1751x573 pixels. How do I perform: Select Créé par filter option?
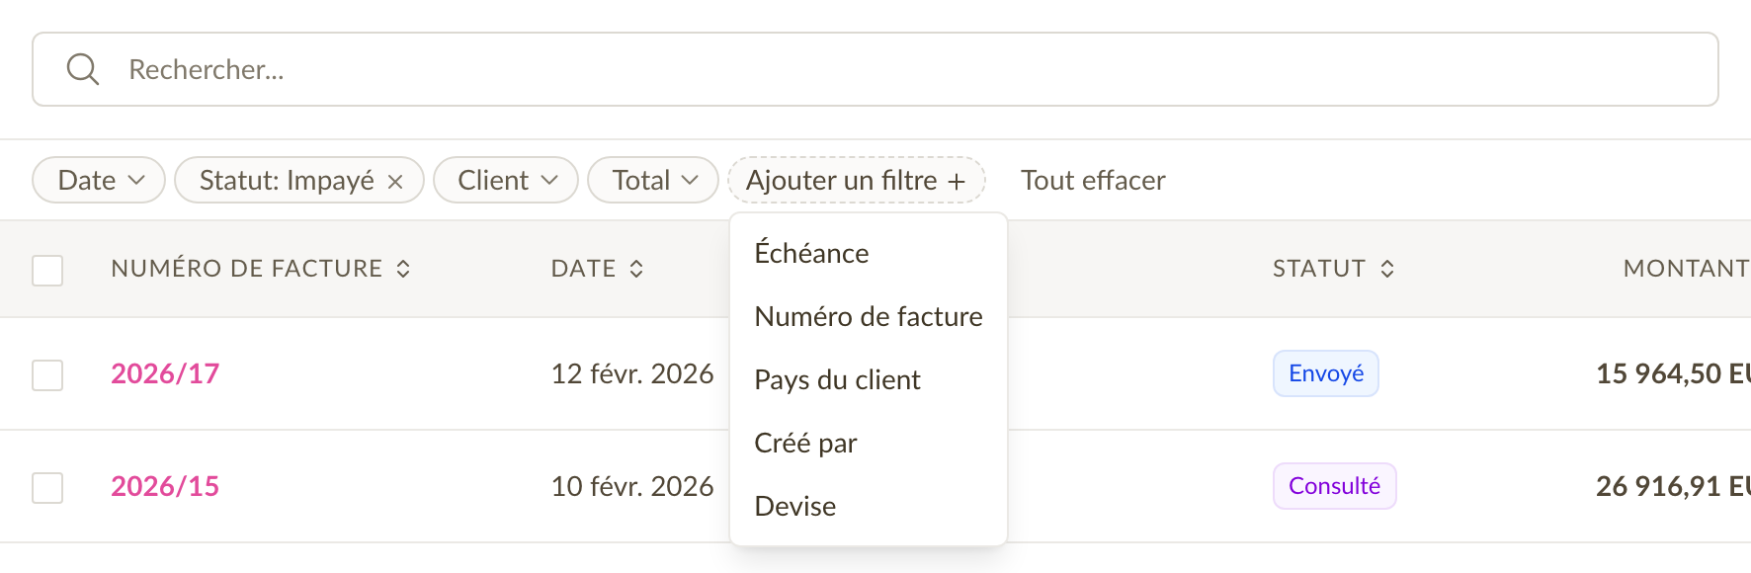pos(869,443)
